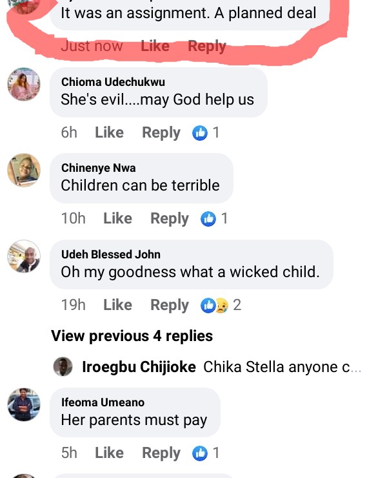Open Chinenye Nwa's profile picture
387x478 pixels.
24,171
